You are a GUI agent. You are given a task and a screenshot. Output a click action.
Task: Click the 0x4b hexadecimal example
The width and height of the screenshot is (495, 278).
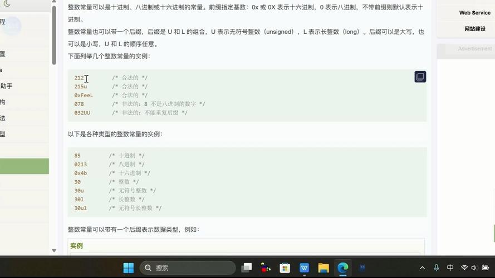(81, 173)
